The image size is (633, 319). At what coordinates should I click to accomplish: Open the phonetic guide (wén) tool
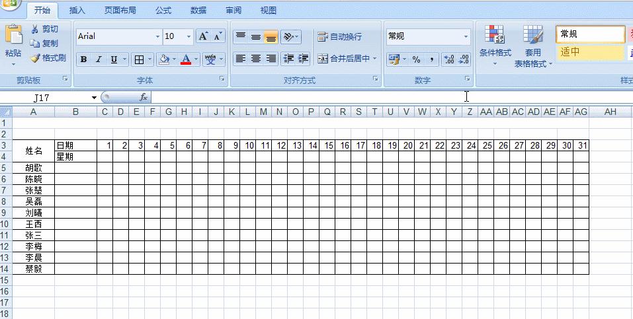(x=211, y=59)
